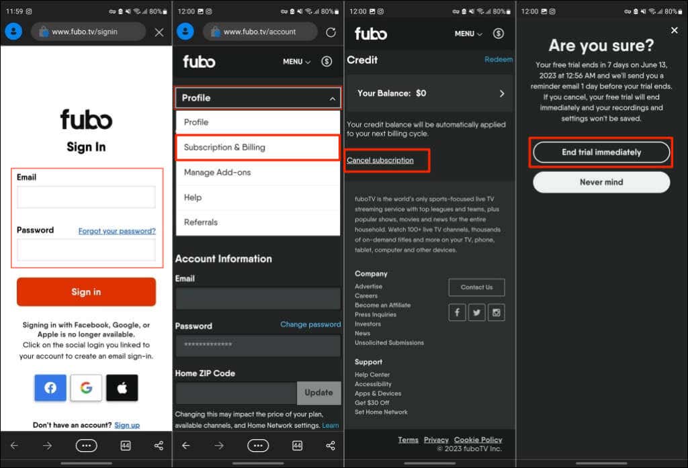The height and width of the screenshot is (468, 688).
Task: Sign in with the Google icon
Action: coord(86,387)
